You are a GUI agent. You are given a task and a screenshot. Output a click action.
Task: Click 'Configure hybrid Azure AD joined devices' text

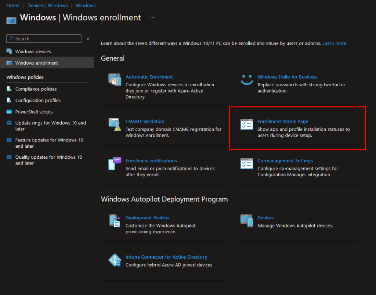click(x=169, y=265)
